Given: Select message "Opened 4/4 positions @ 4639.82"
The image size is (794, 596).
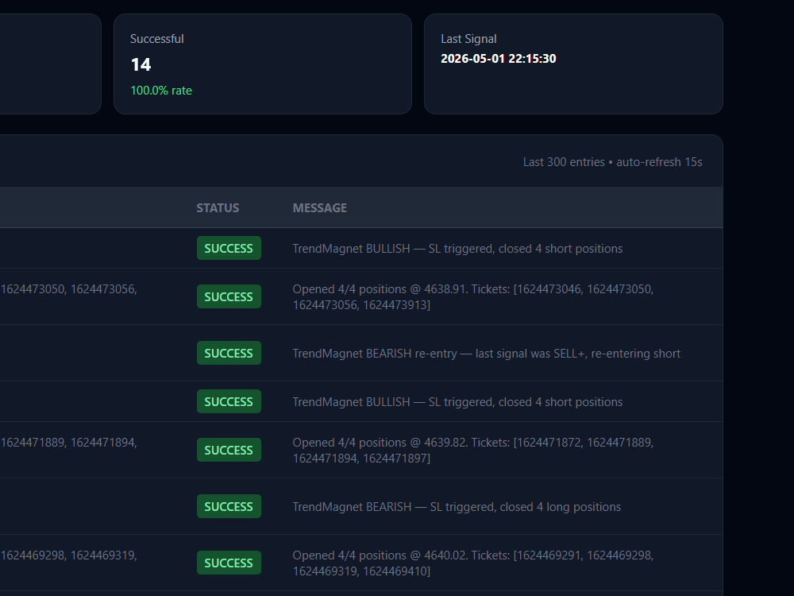Looking at the screenshot, I should pos(473,450).
